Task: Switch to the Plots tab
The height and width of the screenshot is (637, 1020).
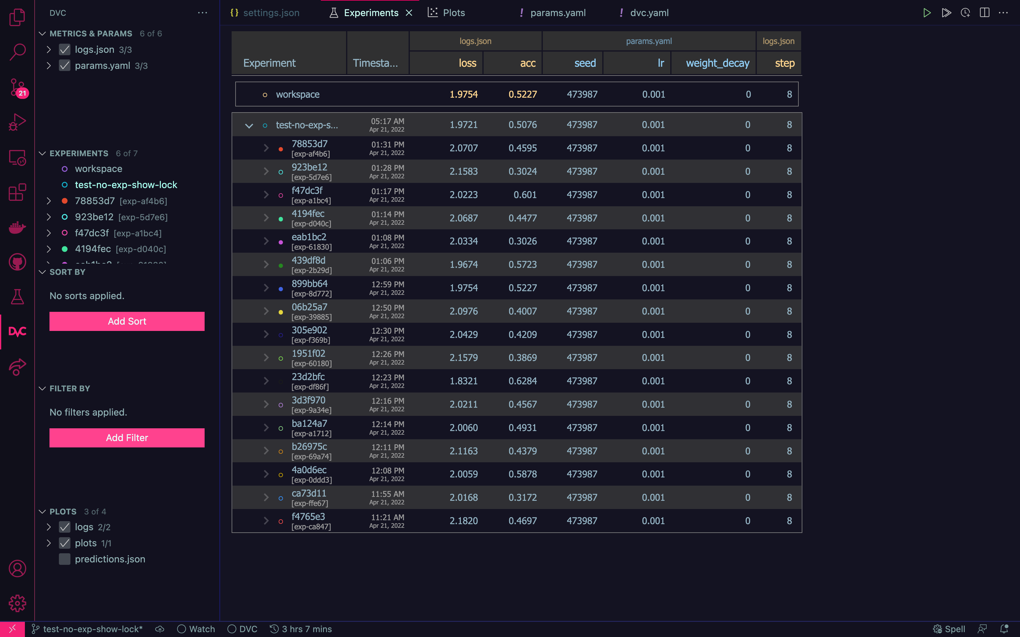Action: 454,13
